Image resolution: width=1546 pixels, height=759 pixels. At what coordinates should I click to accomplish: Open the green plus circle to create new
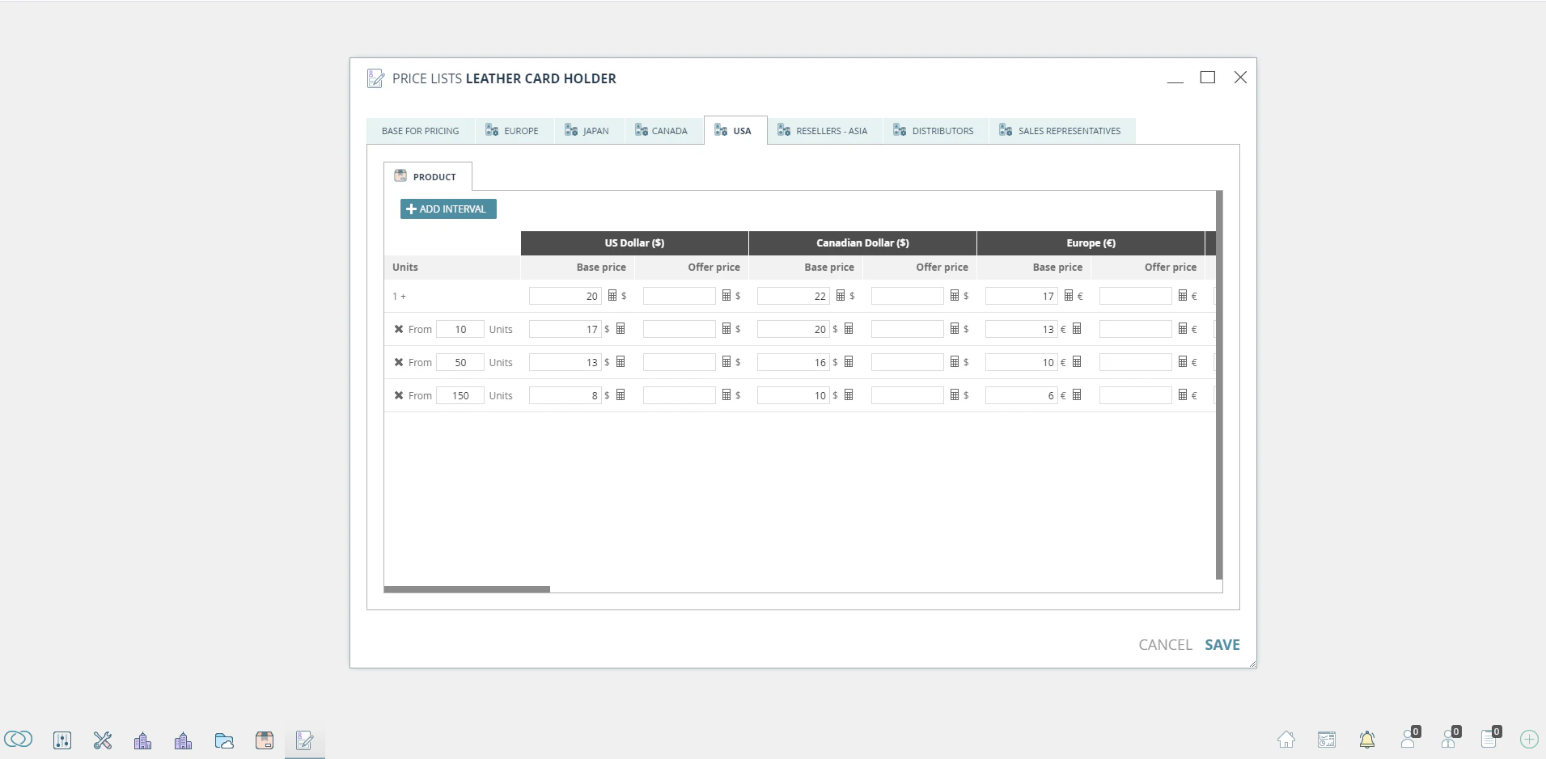(x=1529, y=740)
